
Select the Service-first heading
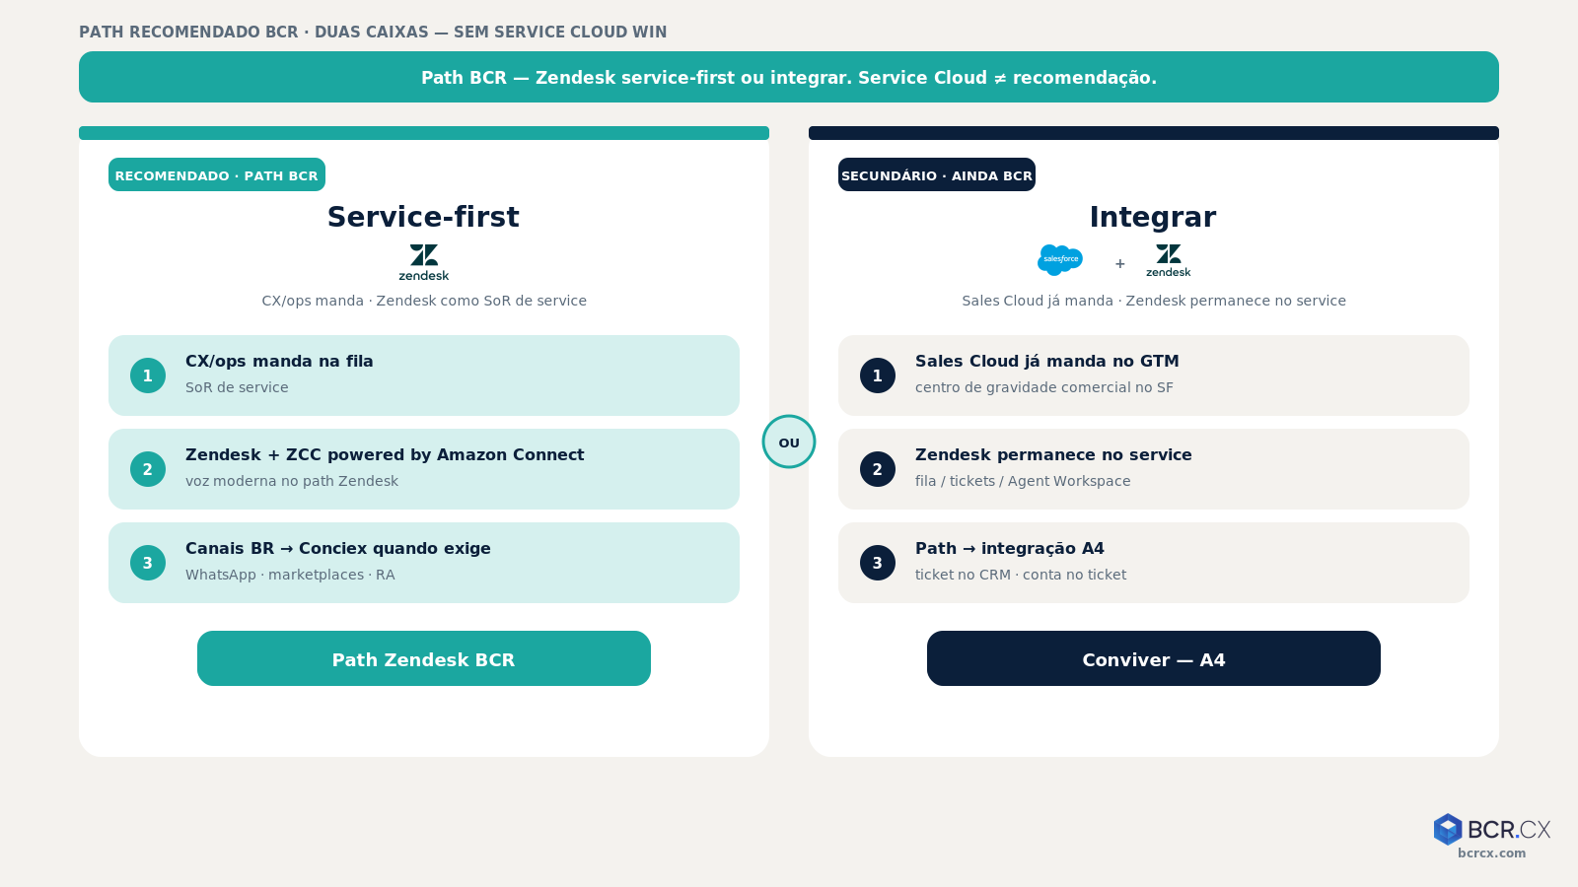(423, 217)
